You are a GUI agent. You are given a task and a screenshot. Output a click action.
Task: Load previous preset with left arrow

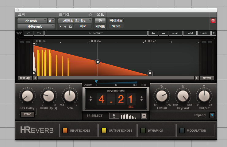[153, 33]
